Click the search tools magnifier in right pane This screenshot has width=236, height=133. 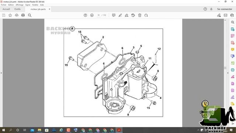[233, 22]
